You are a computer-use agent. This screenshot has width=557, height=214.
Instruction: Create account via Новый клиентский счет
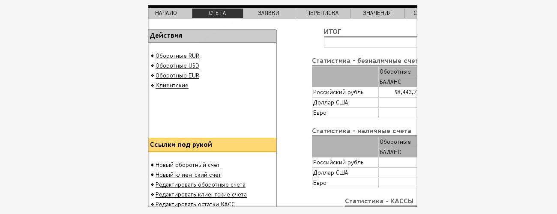188,175
